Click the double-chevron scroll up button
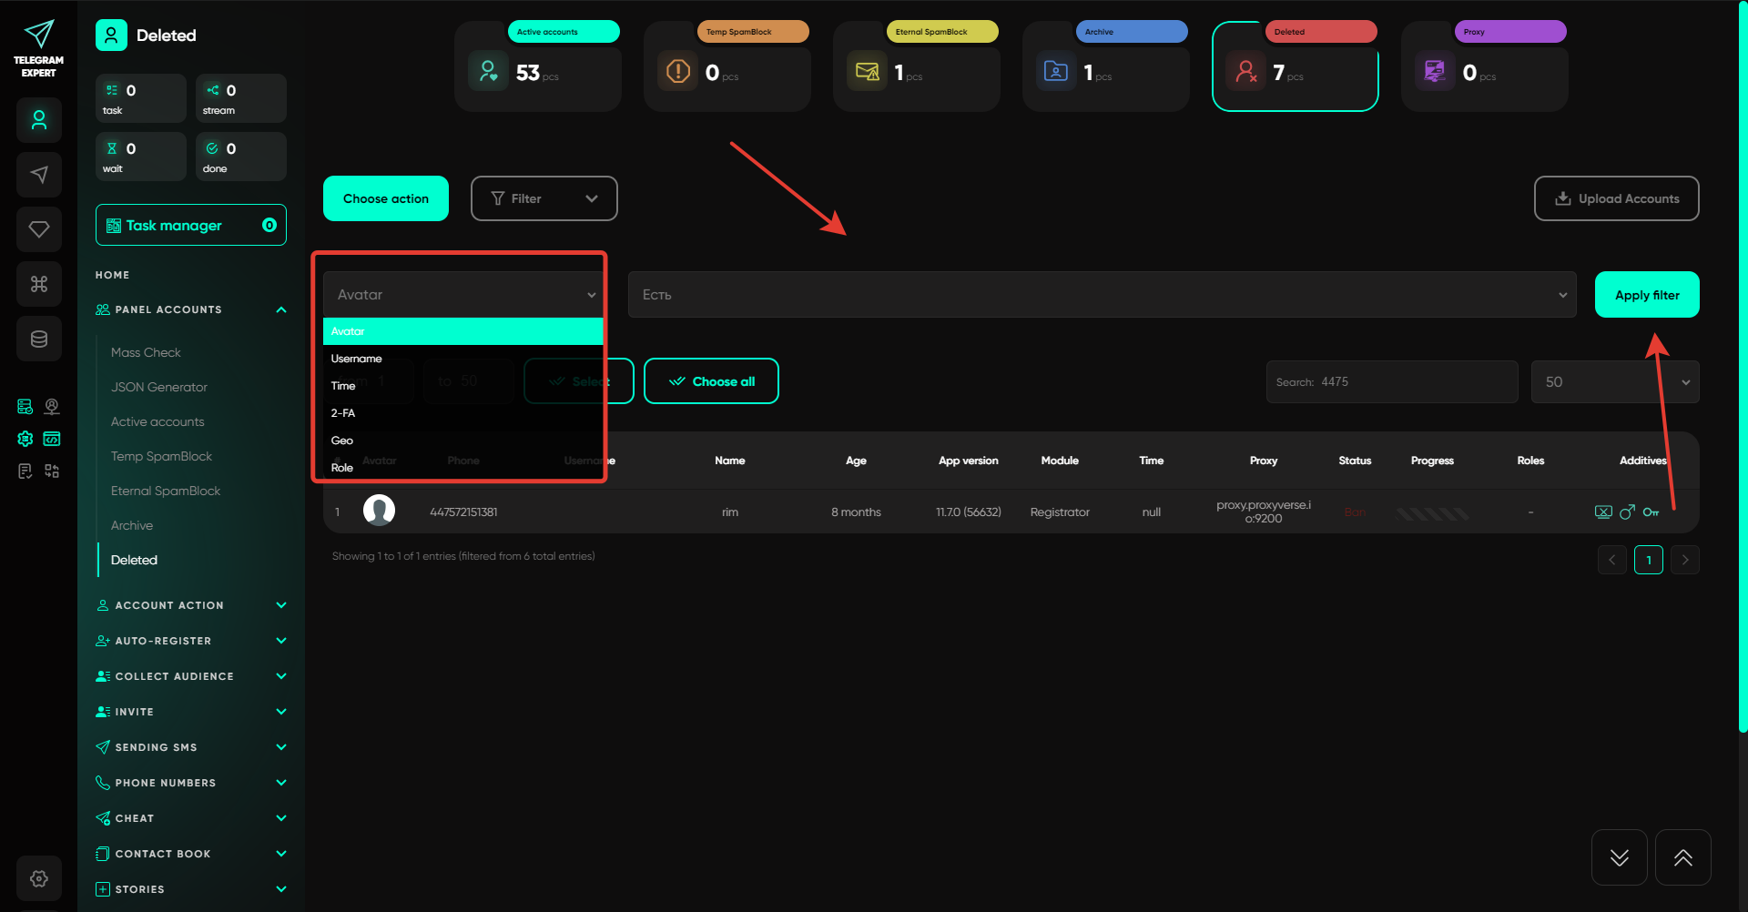Screen dimensions: 1748x912 click(x=1682, y=857)
